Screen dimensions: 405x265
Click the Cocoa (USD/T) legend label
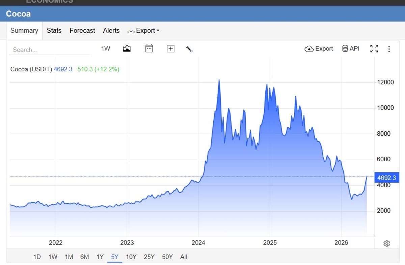click(x=31, y=69)
